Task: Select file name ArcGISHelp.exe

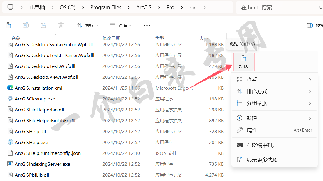Action: 31,143
